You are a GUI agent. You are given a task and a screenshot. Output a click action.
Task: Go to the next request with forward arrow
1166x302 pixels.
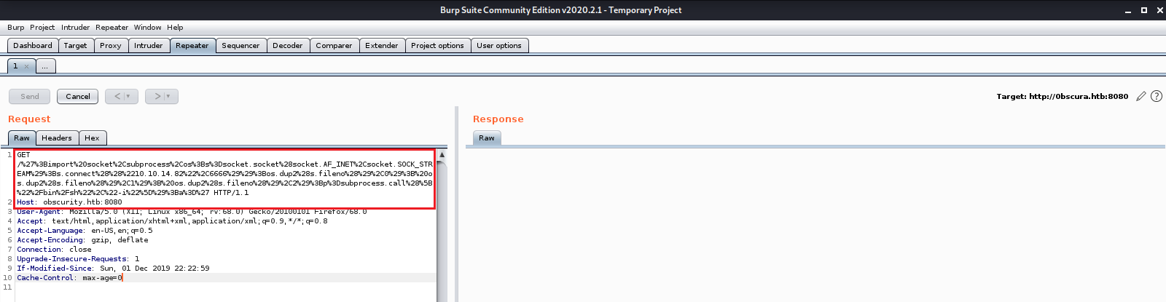(157, 96)
